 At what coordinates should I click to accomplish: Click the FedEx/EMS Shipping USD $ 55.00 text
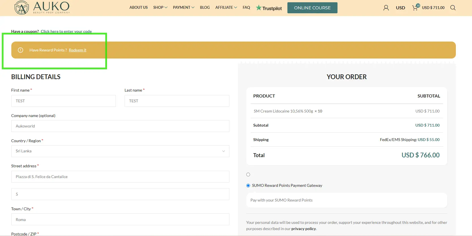click(410, 140)
